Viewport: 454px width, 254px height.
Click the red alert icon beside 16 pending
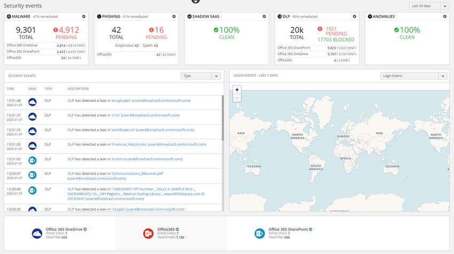click(151, 30)
